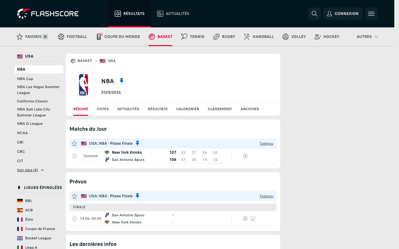
Task: Open pinned league BBL
Action: (x=25, y=201)
